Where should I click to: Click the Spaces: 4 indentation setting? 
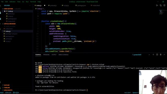[135, 93]
